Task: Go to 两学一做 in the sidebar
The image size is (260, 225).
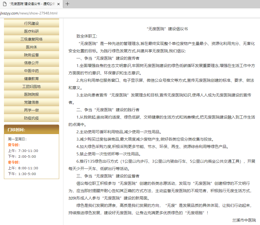Action: (x=32, y=110)
